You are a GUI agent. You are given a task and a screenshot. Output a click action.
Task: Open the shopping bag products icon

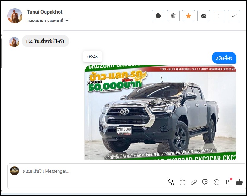coord(182,182)
